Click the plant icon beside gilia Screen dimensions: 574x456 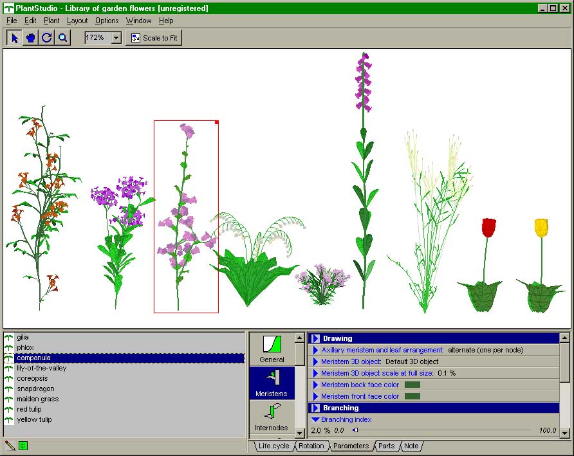point(9,338)
